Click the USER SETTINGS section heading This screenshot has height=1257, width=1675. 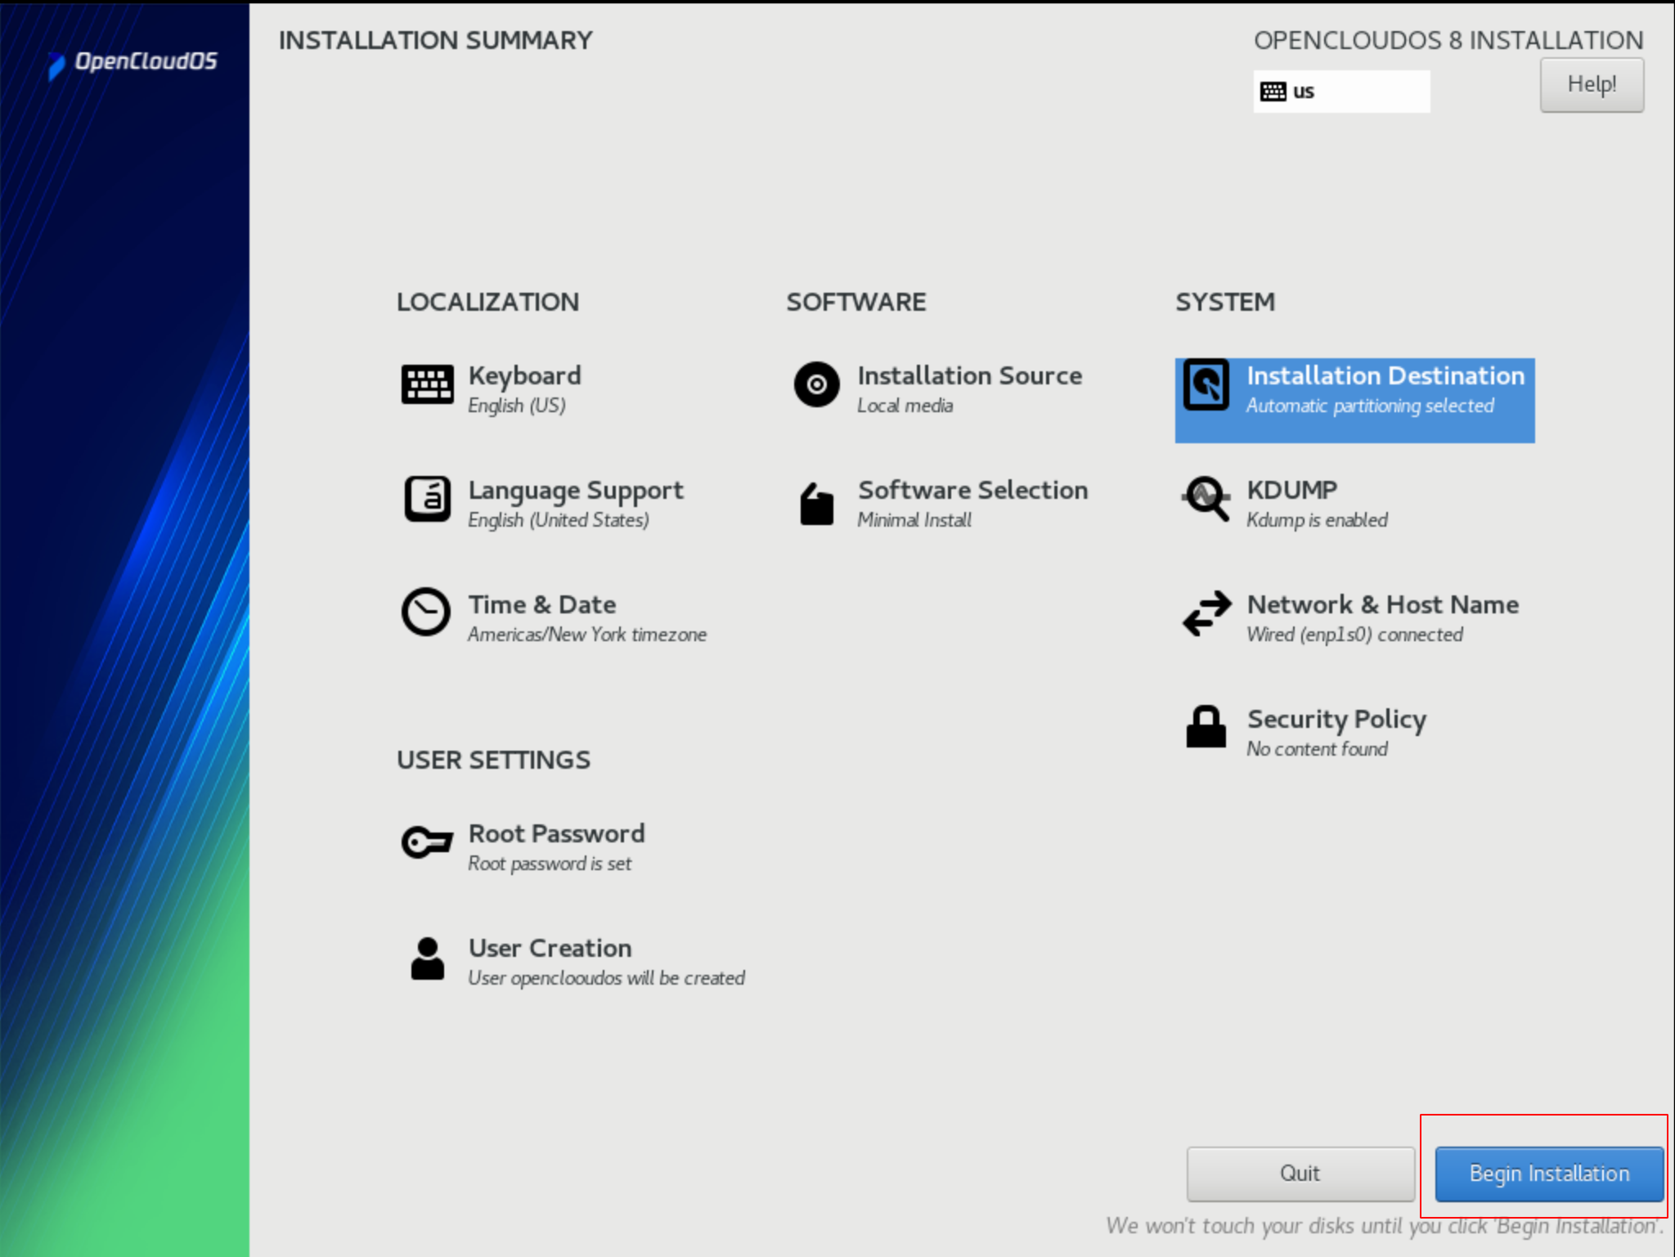(x=494, y=760)
